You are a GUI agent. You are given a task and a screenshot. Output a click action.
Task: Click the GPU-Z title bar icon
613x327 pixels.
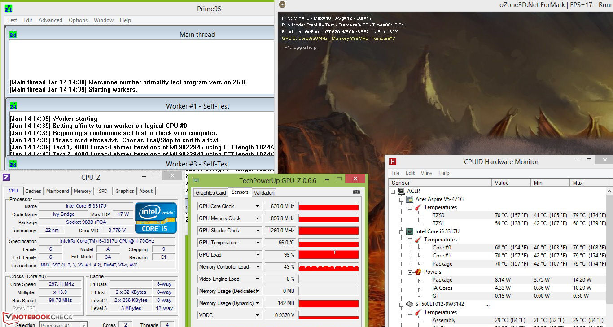point(196,180)
